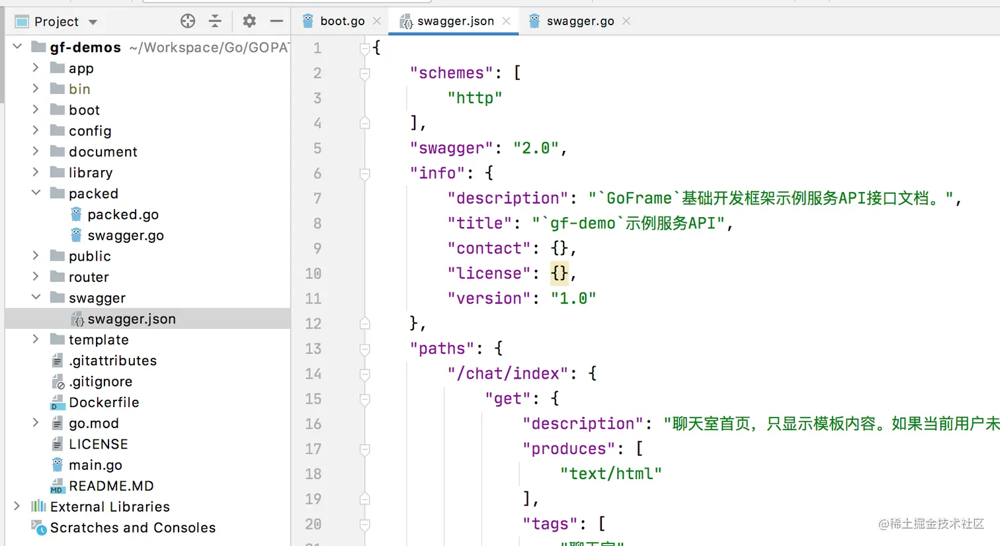The width and height of the screenshot is (1000, 546).
Task: Open the Project view dropdown arrow
Action: tap(93, 22)
